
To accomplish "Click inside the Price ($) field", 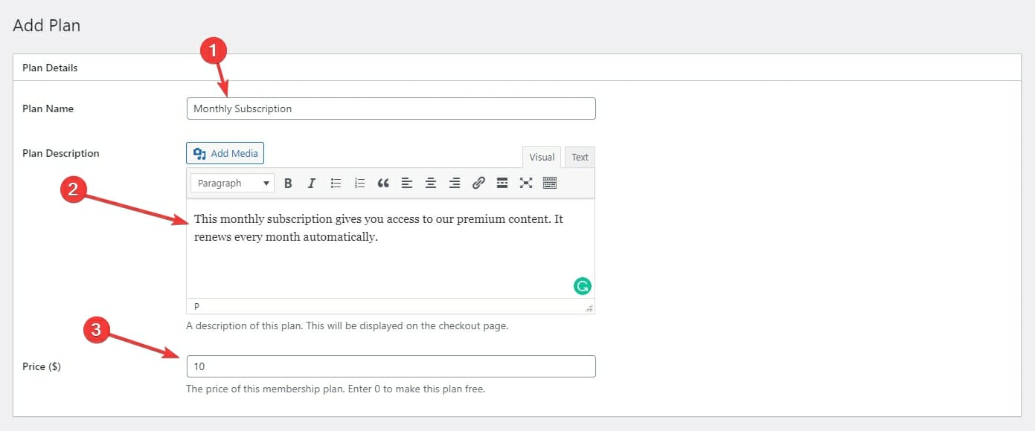I will pos(391,366).
